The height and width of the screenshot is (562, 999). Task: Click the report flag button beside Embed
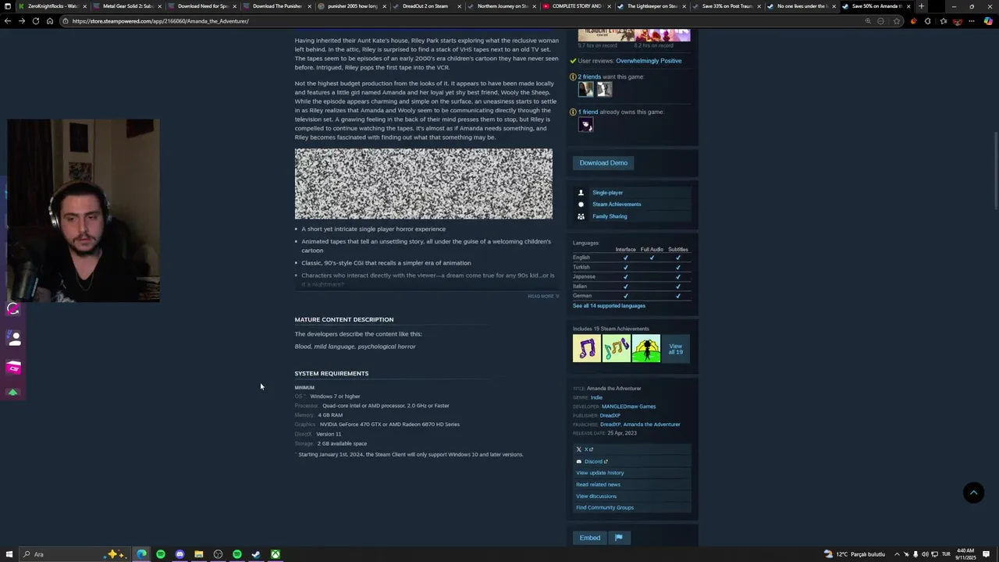619,537
